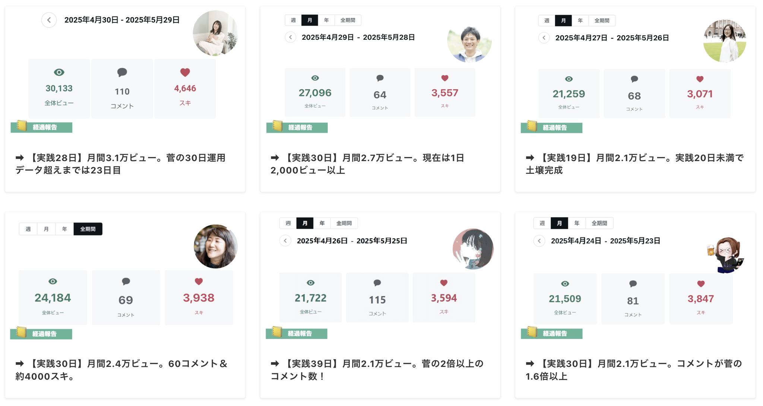Click the heart icon above 3,557 likes
Image resolution: width=763 pixels, height=406 pixels.
pyautogui.click(x=444, y=78)
